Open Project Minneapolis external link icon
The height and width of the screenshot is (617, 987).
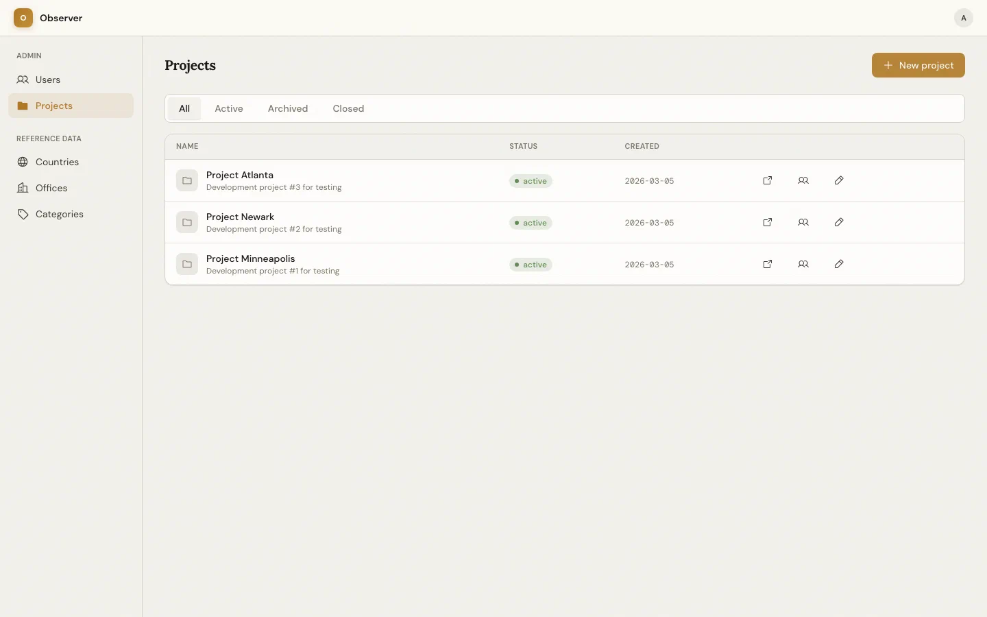(x=768, y=264)
